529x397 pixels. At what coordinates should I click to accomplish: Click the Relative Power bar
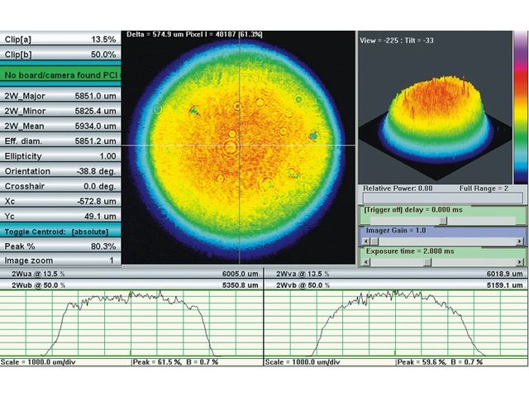tap(442, 198)
